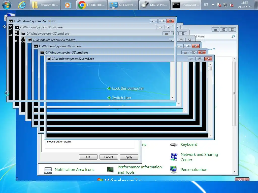Switch to Mouse Pro... taskbar button

coord(154,5)
